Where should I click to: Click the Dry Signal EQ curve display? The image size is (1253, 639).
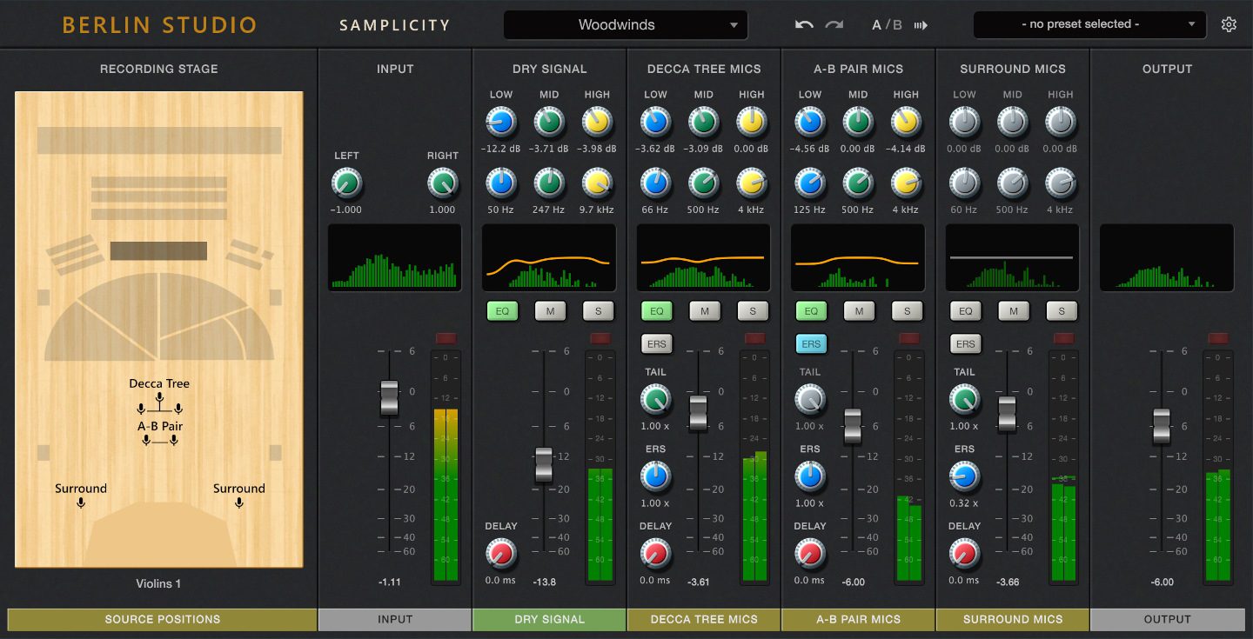tap(549, 257)
